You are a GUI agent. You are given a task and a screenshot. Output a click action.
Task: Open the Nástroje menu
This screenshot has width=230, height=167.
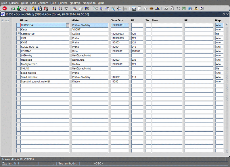point(75,3)
